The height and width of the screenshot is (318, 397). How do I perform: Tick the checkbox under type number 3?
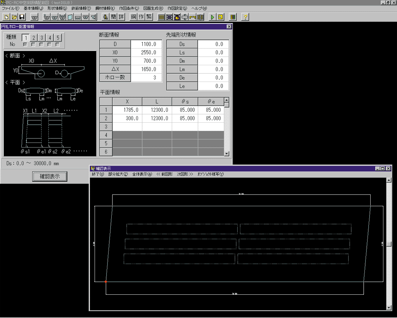[41, 44]
